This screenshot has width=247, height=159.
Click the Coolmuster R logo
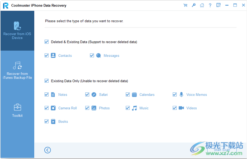tap(6, 5)
